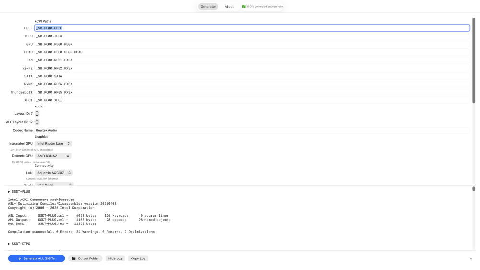Click Generate ALL SSDTs button

coord(36,258)
